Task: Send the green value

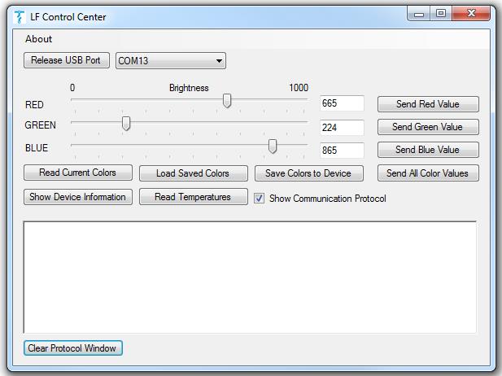Action: point(428,127)
